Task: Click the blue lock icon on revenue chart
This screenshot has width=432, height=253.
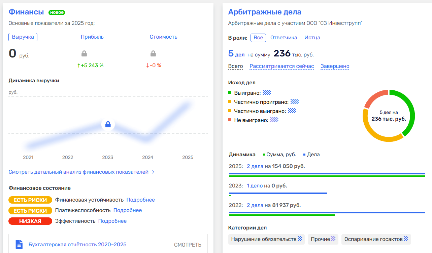Action: click(108, 125)
